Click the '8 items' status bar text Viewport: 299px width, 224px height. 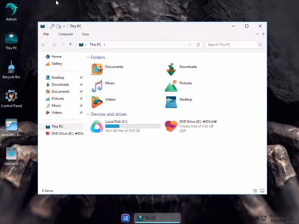pos(47,191)
